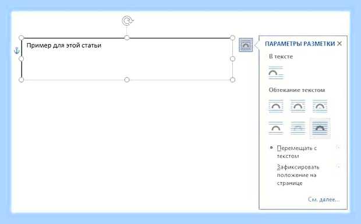Click the Обтекание текстом heading

click(297, 90)
